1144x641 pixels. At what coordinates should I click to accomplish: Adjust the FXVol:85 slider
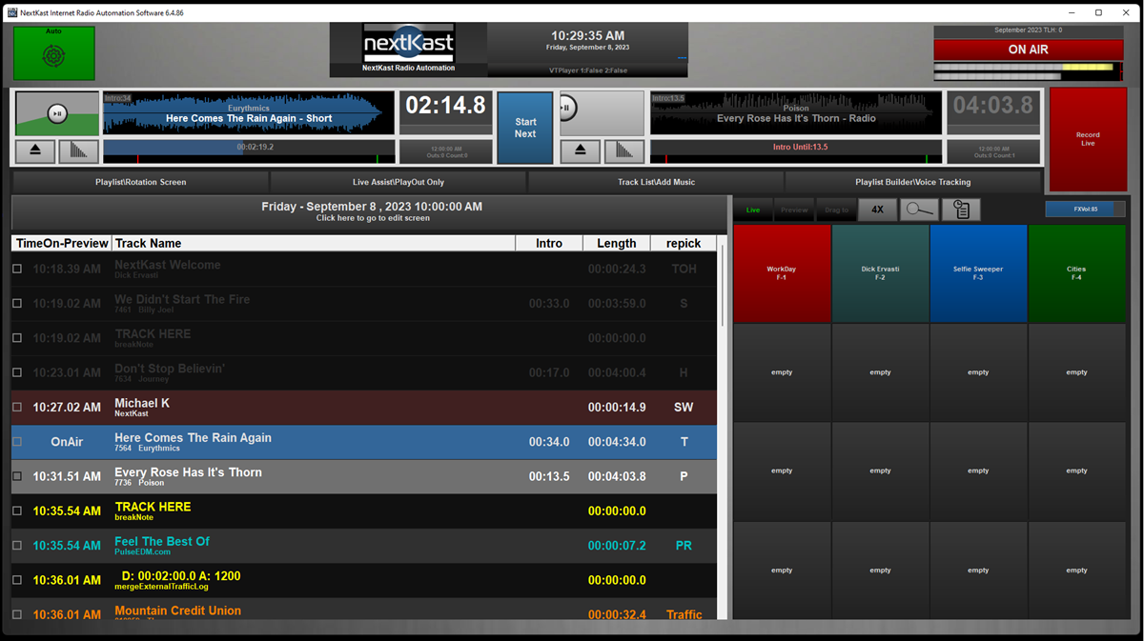pos(1085,209)
